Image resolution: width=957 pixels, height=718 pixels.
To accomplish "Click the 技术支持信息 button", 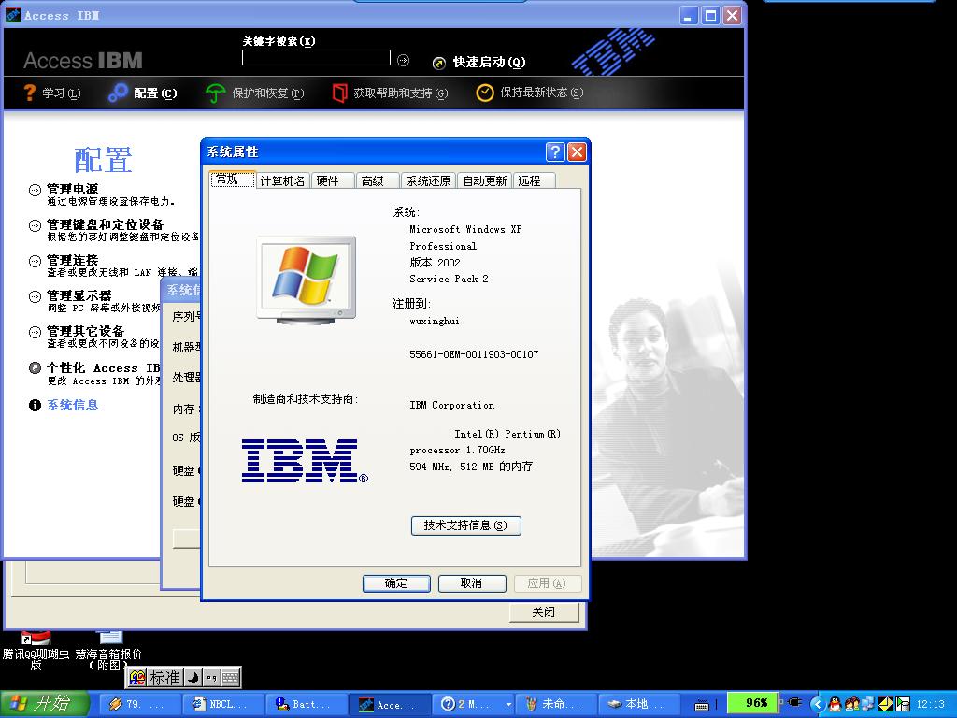I will [x=465, y=525].
